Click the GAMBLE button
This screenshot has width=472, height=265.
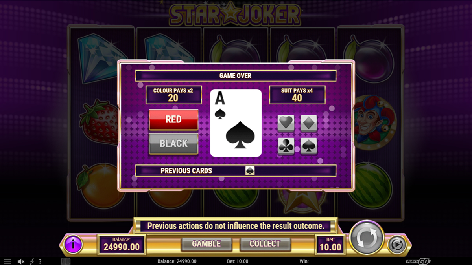pyautogui.click(x=206, y=244)
